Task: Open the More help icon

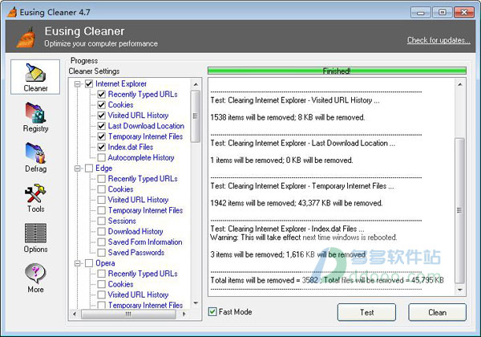Action: [x=35, y=273]
